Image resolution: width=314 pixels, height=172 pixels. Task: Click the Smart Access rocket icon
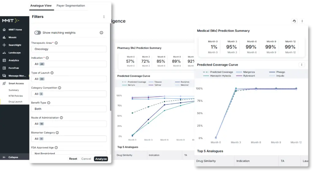[4, 83]
